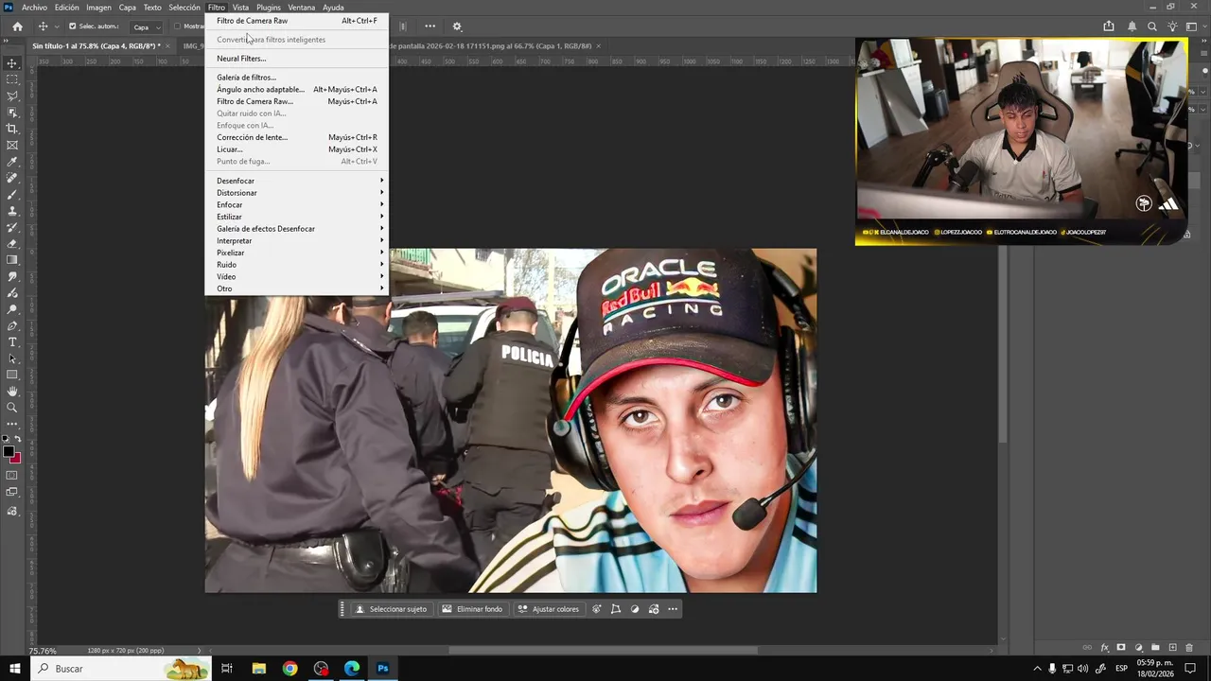Viewport: 1211px width, 681px height.
Task: Select the Object Selection tool
Action: click(12, 113)
